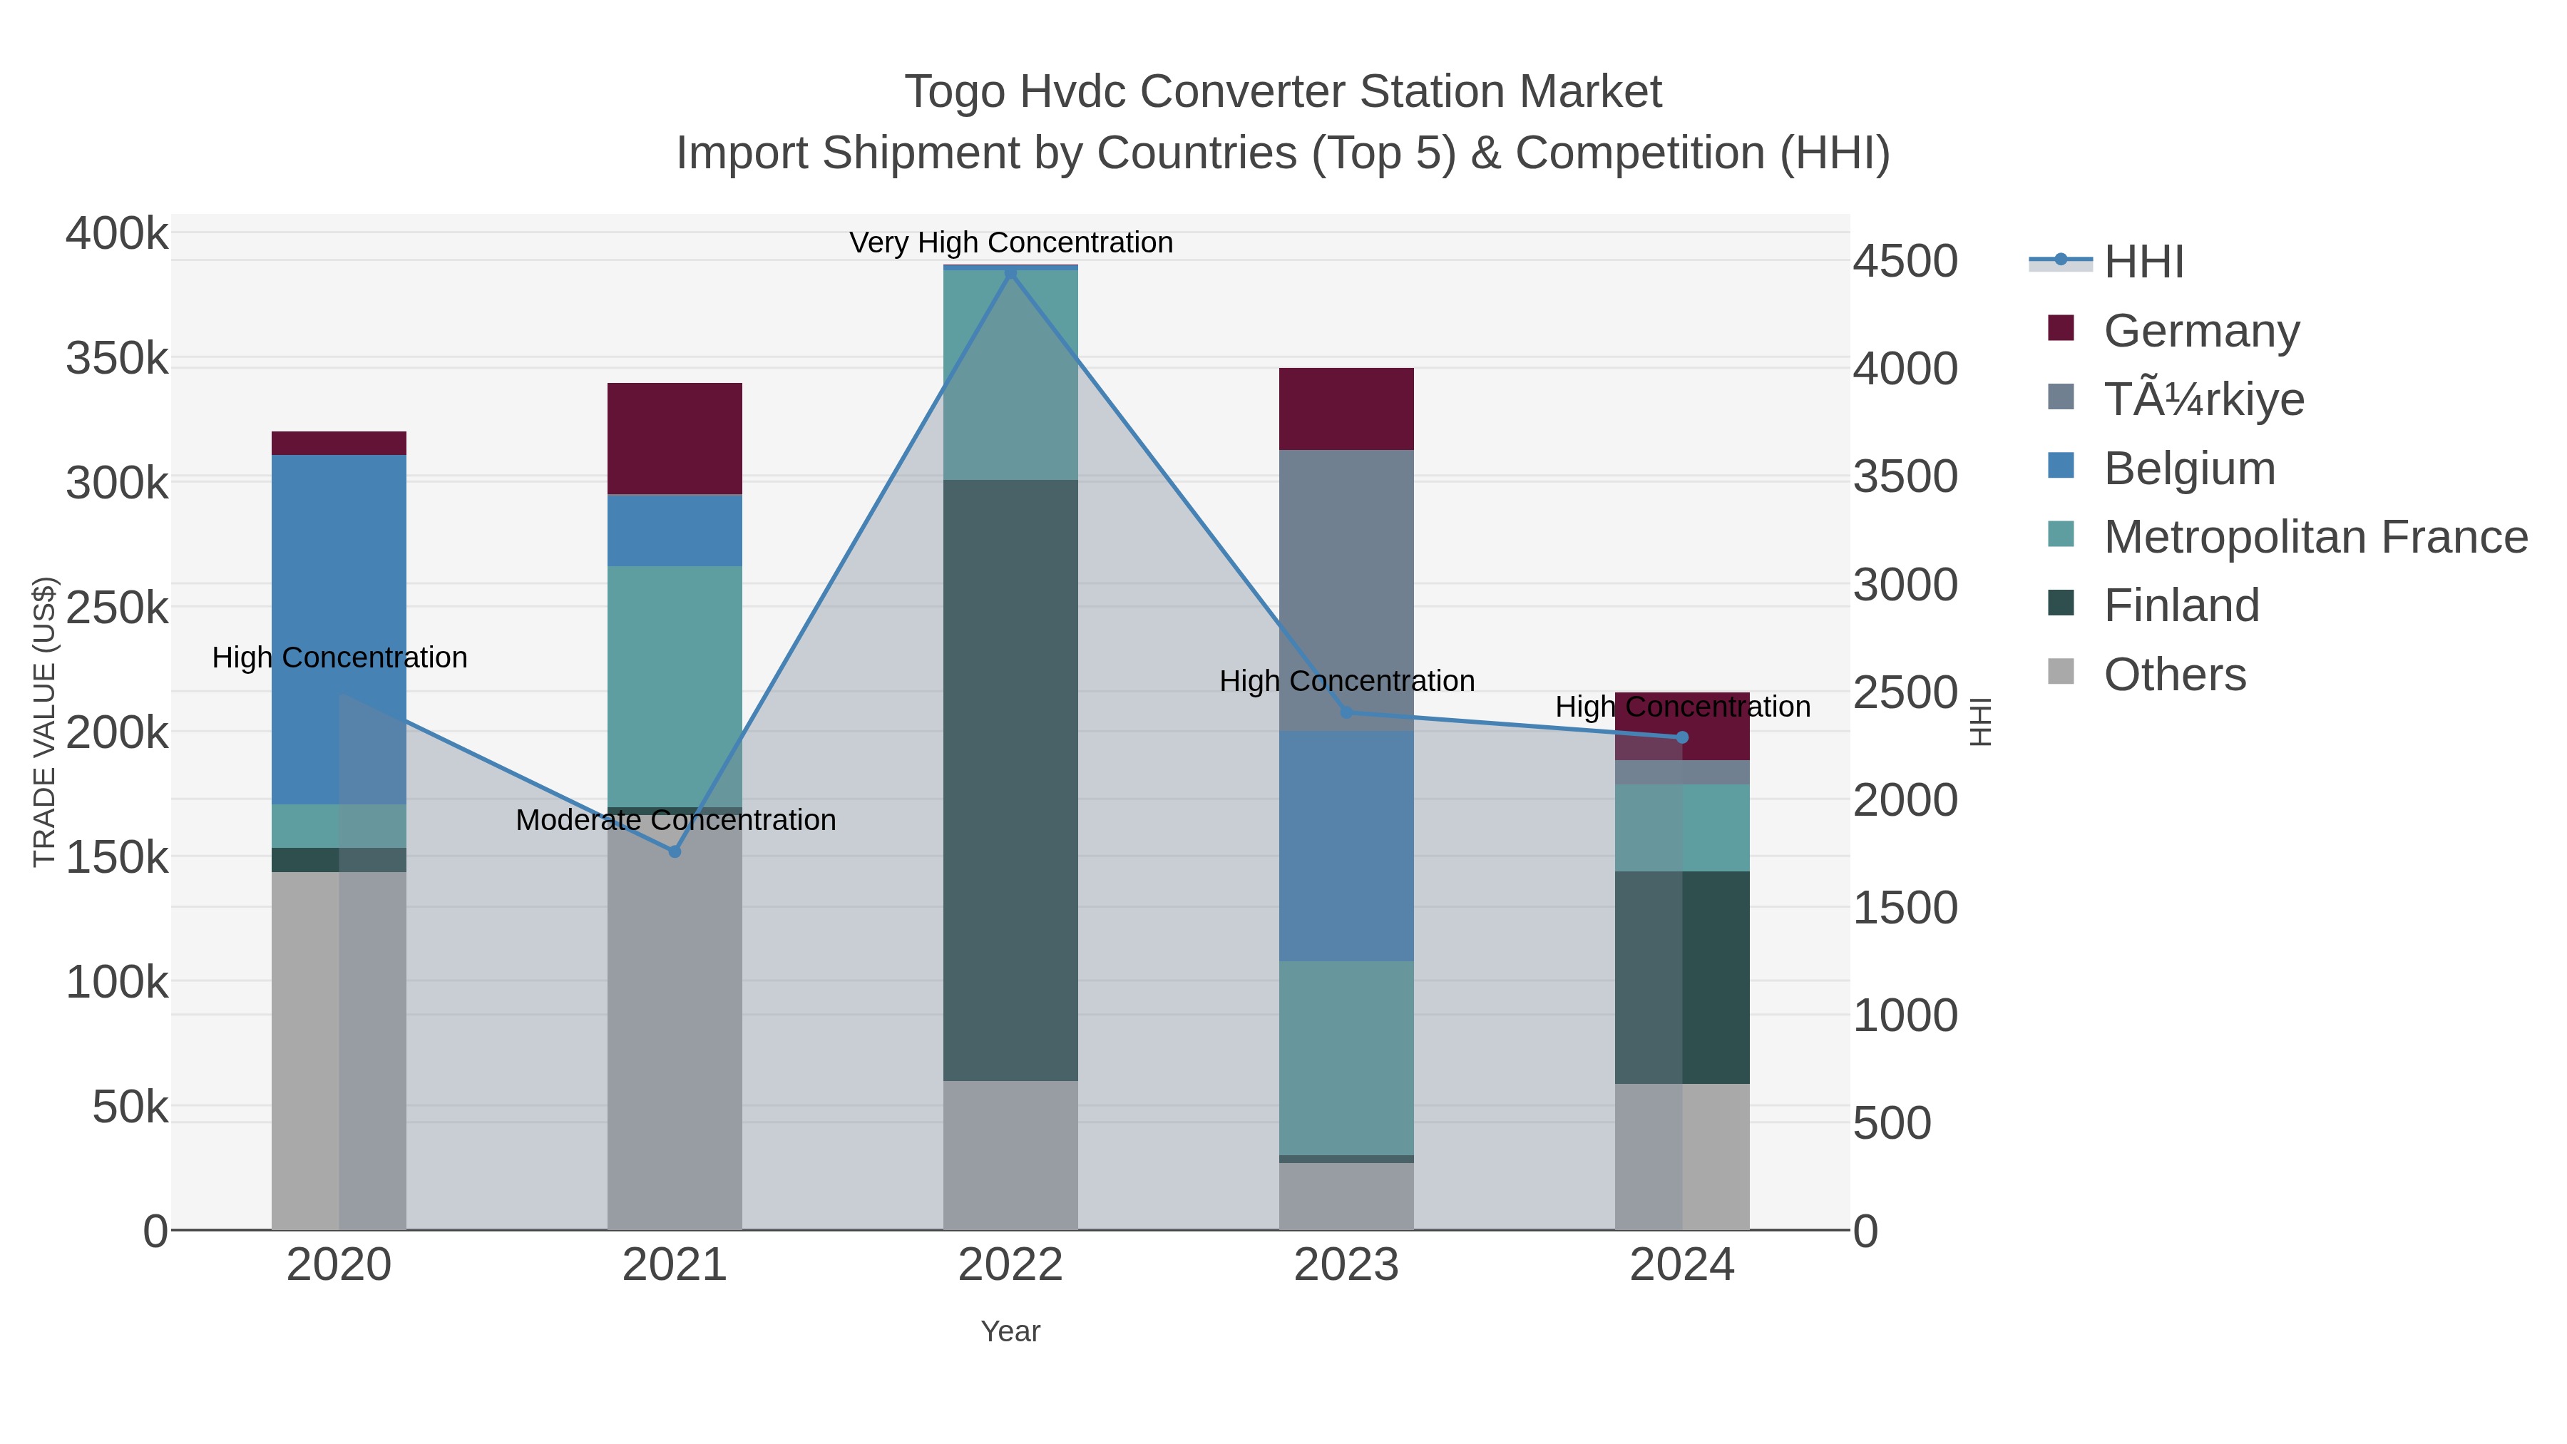Click the HHI line marker icon in legend

tap(2061, 260)
